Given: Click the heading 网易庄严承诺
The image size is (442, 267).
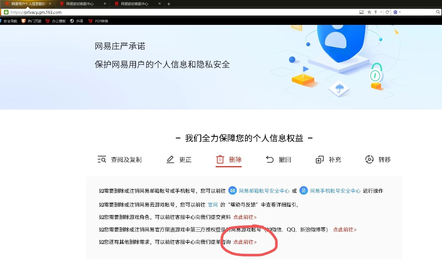Looking at the screenshot, I should coord(120,46).
